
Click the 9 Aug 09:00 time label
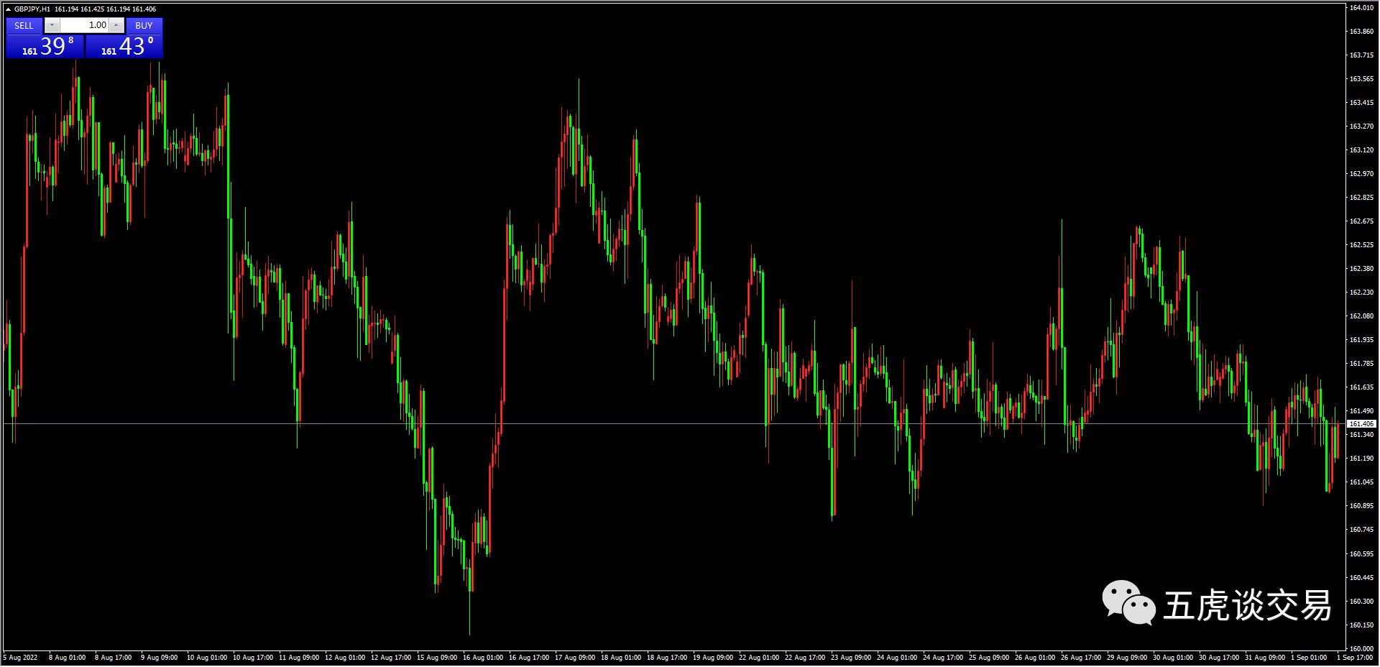[x=159, y=658]
